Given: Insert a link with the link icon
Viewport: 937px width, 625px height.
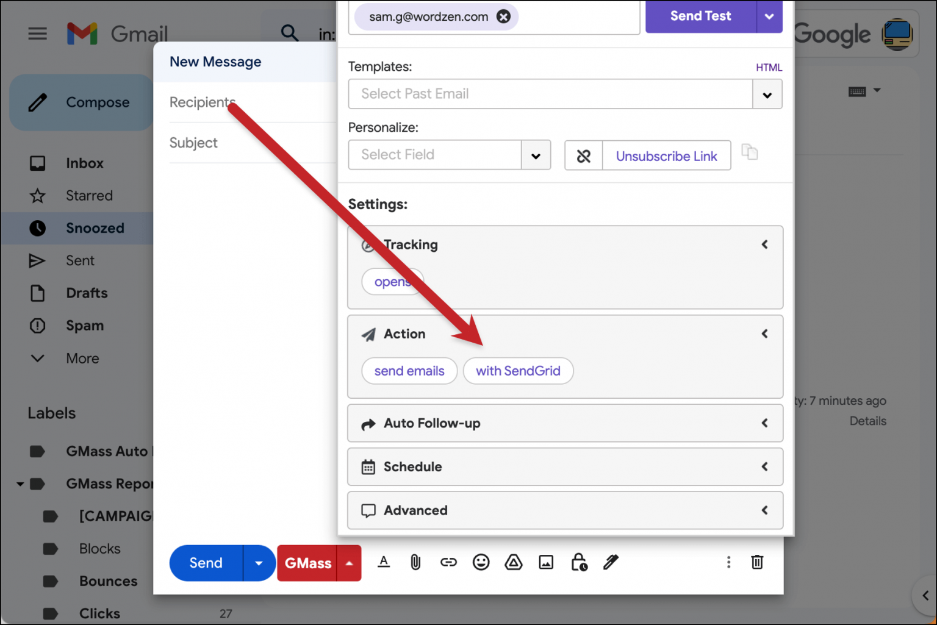Looking at the screenshot, I should [x=448, y=562].
